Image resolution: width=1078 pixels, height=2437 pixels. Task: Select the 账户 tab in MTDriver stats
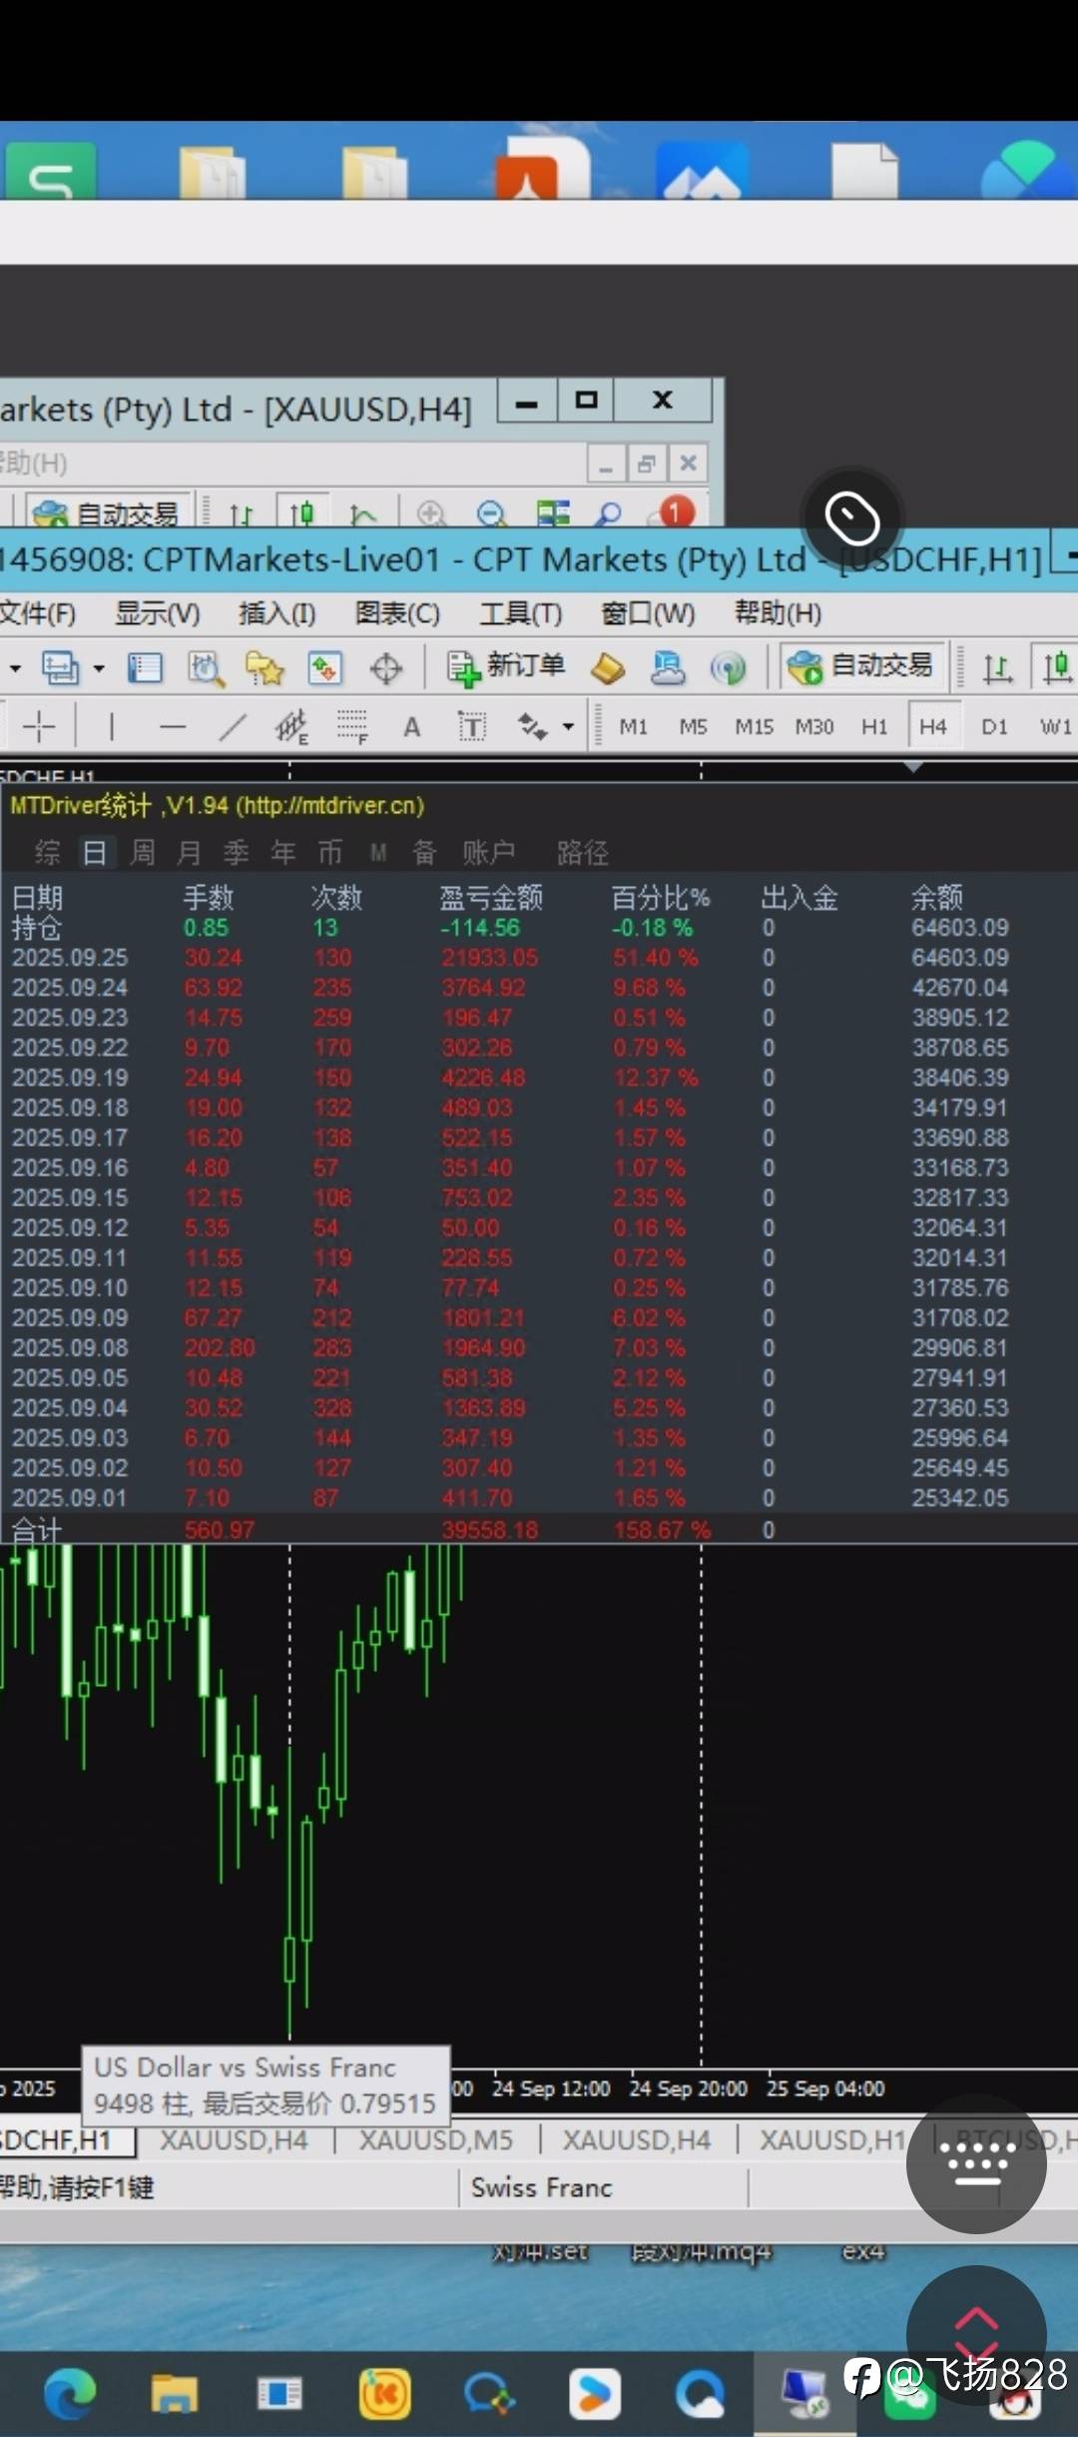point(489,852)
